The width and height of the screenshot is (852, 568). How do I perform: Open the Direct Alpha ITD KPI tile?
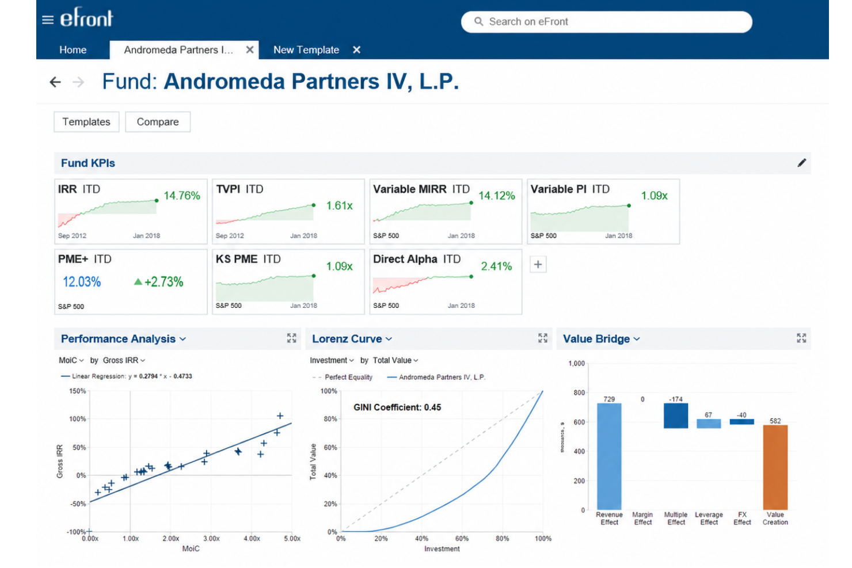[x=446, y=282]
